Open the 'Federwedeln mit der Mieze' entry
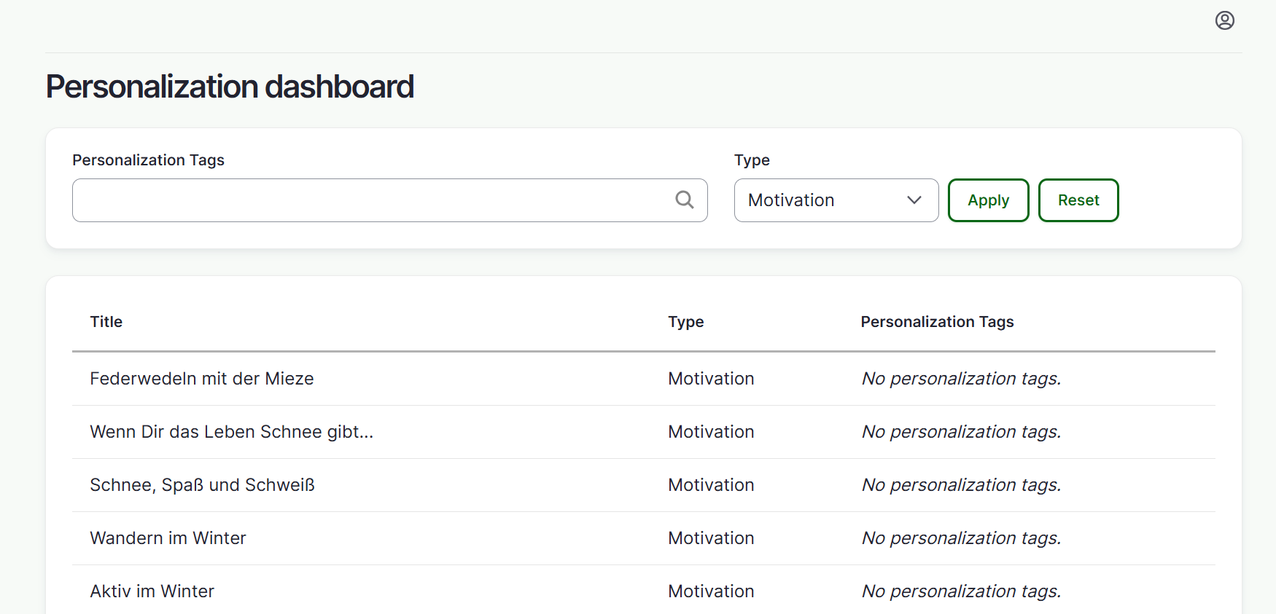Viewport: 1276px width, 614px height. click(202, 379)
